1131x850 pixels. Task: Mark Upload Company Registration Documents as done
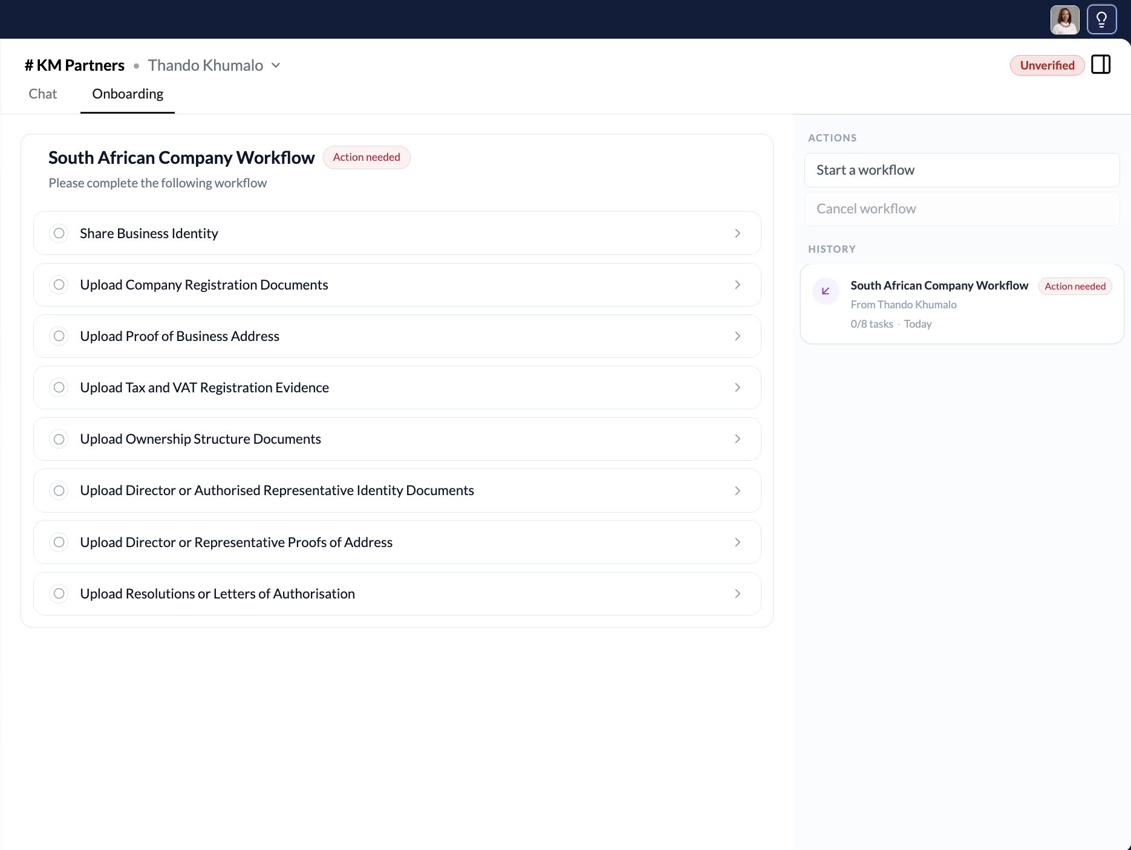click(x=59, y=284)
